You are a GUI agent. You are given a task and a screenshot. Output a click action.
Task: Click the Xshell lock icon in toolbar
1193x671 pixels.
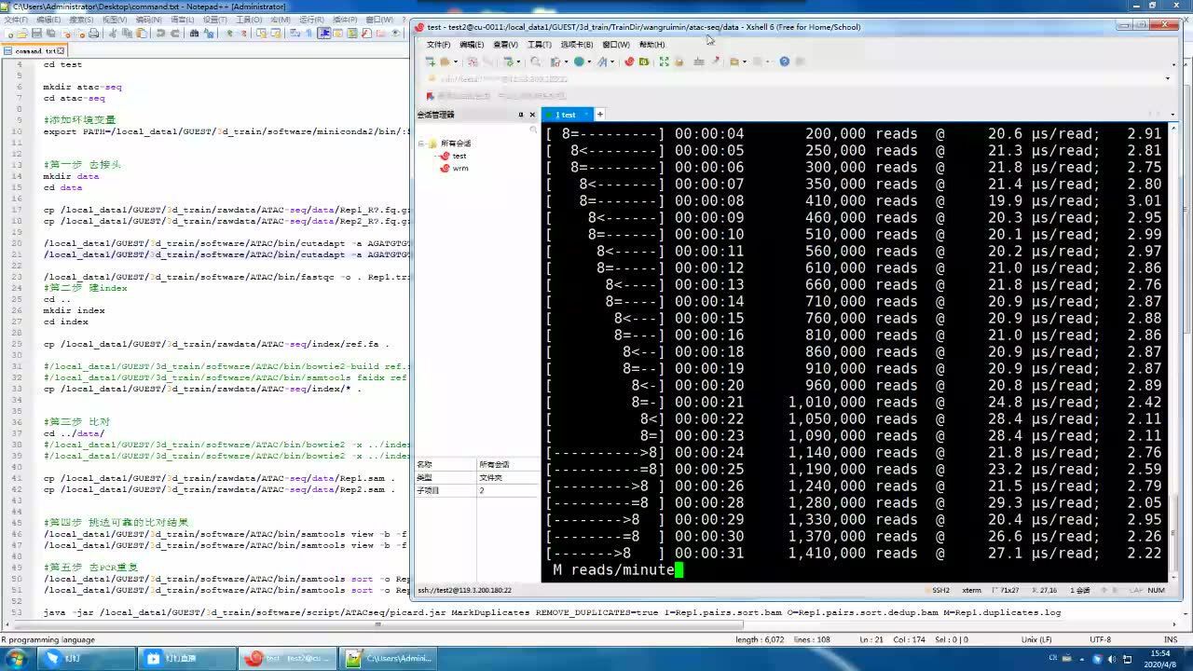(x=679, y=62)
